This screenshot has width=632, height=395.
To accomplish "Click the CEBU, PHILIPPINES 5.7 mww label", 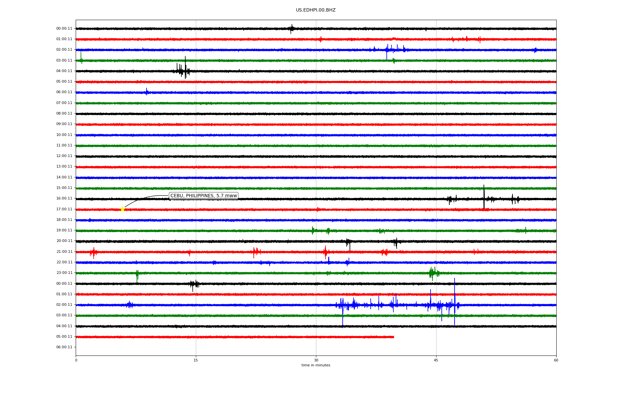I will tap(203, 196).
